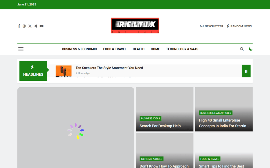Click the June 21, 2025 date
Image resolution: width=270 pixels, height=168 pixels.
pyautogui.click(x=27, y=4)
